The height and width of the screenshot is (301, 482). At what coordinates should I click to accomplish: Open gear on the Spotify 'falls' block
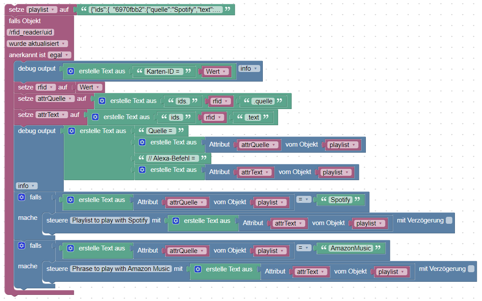click(21, 197)
